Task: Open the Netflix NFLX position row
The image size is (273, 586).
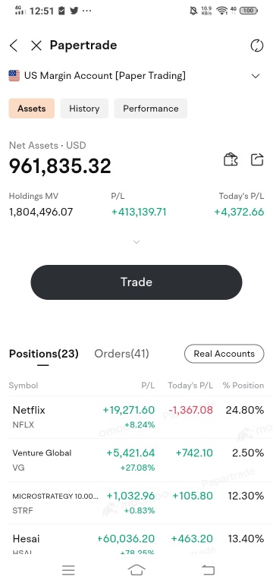Action: pos(136,417)
